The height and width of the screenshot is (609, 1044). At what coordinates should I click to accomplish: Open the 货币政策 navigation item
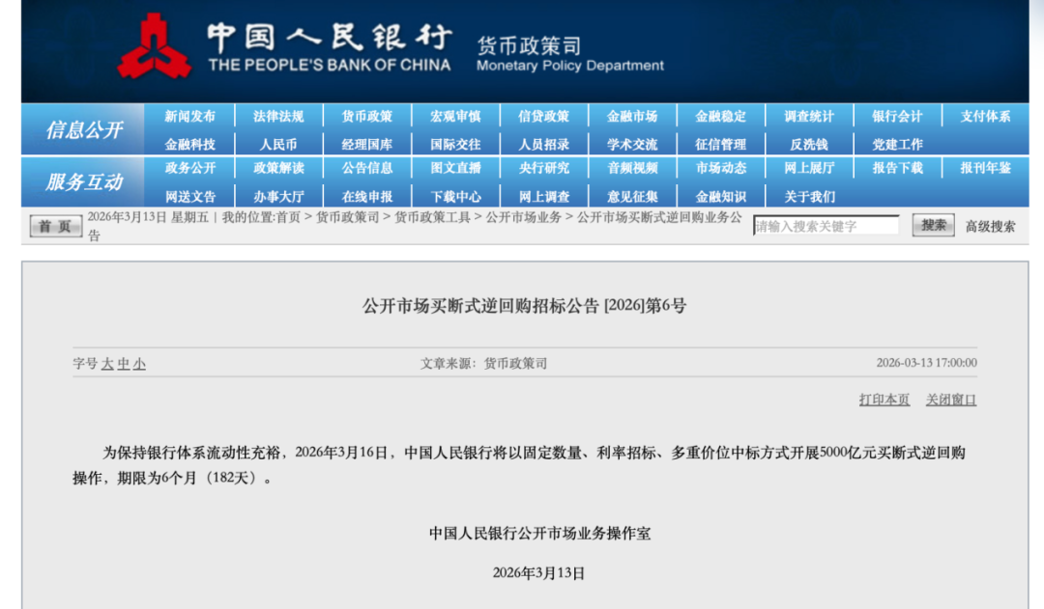point(367,117)
